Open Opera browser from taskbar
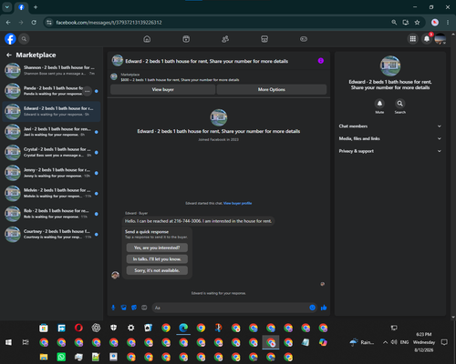 78,328
